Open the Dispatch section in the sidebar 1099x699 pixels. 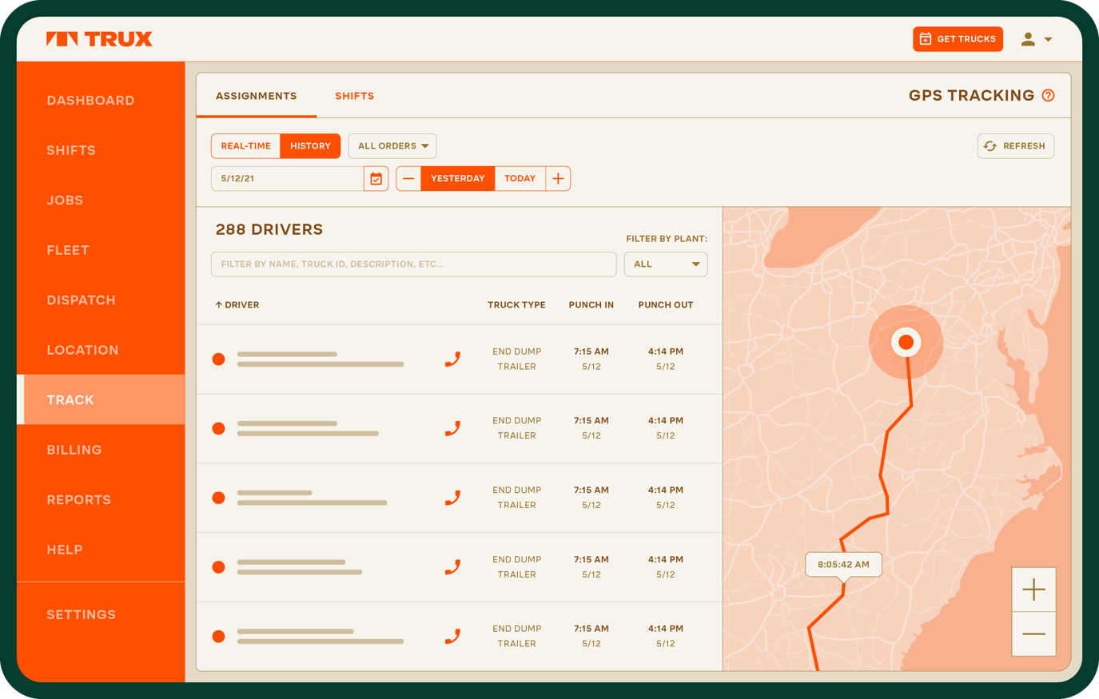tap(81, 300)
